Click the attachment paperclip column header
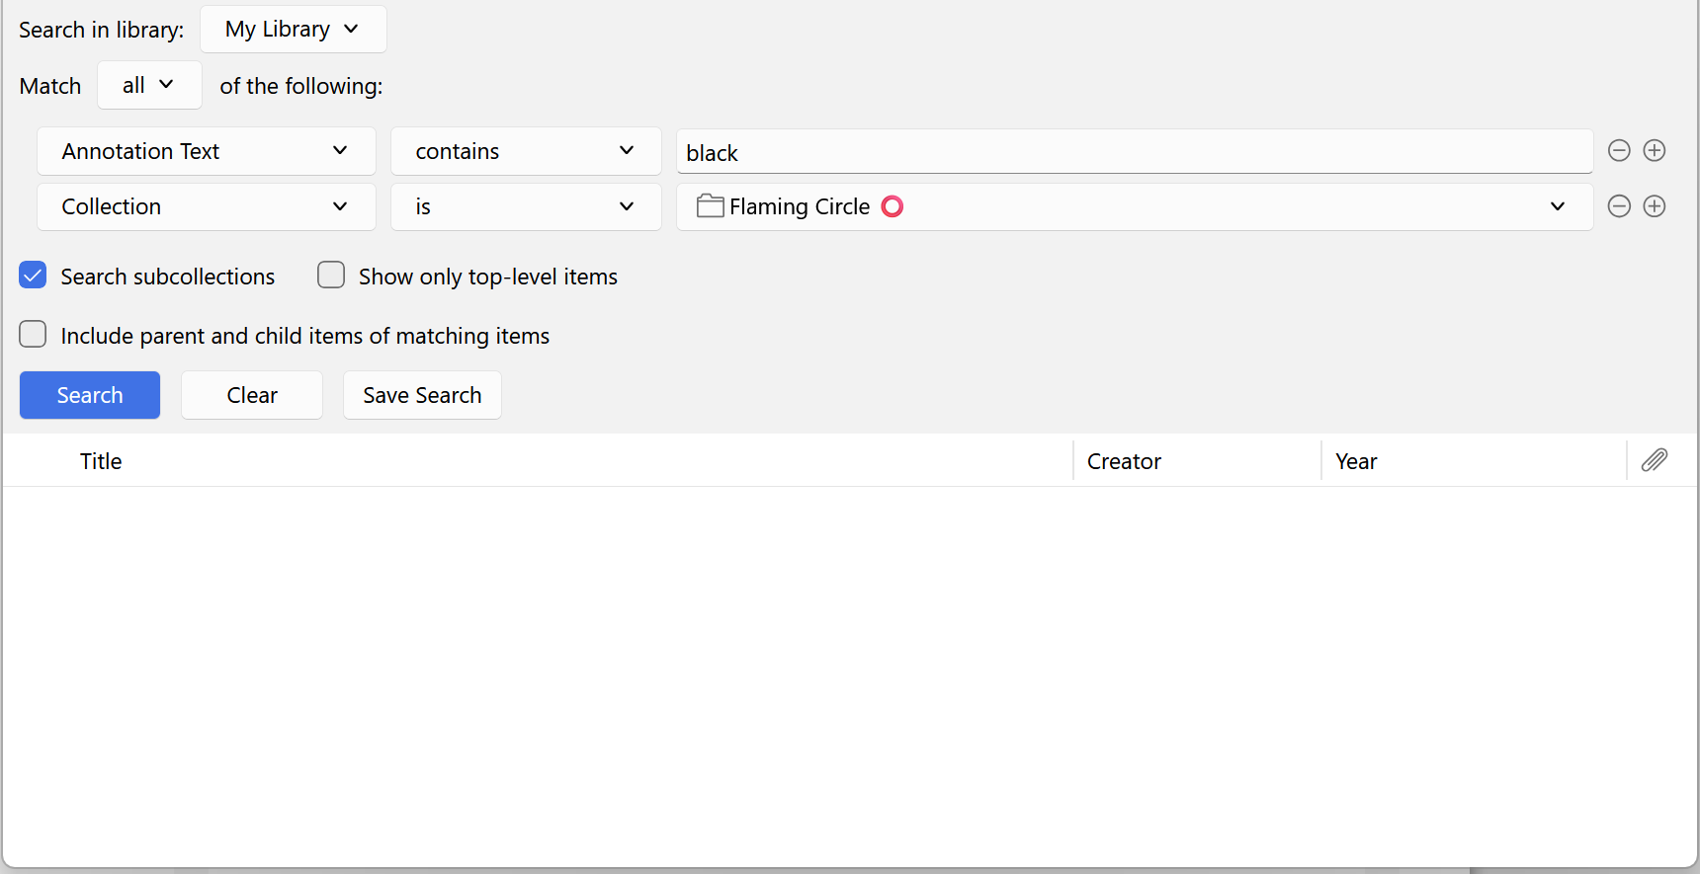Image resolution: width=1700 pixels, height=874 pixels. click(1655, 460)
